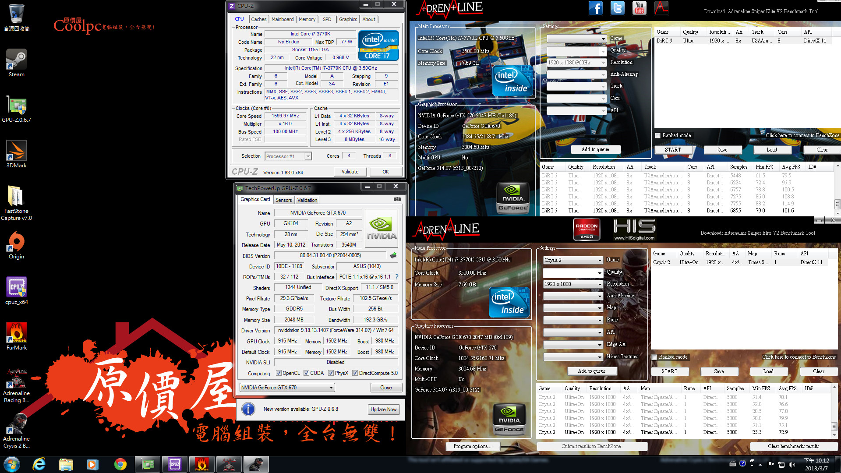841x473 pixels.
Task: Click www.HISdigital.com link
Action: (x=634, y=238)
